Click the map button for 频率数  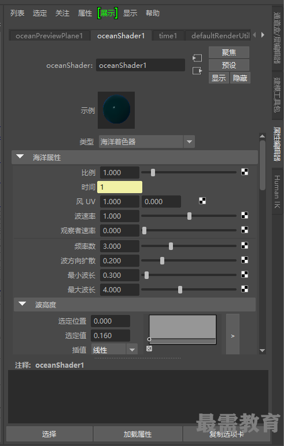(x=245, y=245)
